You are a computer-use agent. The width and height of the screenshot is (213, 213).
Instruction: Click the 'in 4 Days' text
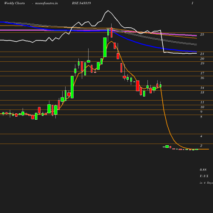click(206, 183)
